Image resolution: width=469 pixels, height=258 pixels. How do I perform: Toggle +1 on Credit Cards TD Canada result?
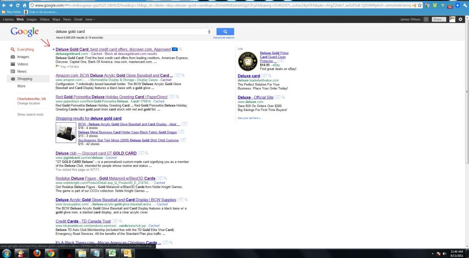(x=115, y=221)
